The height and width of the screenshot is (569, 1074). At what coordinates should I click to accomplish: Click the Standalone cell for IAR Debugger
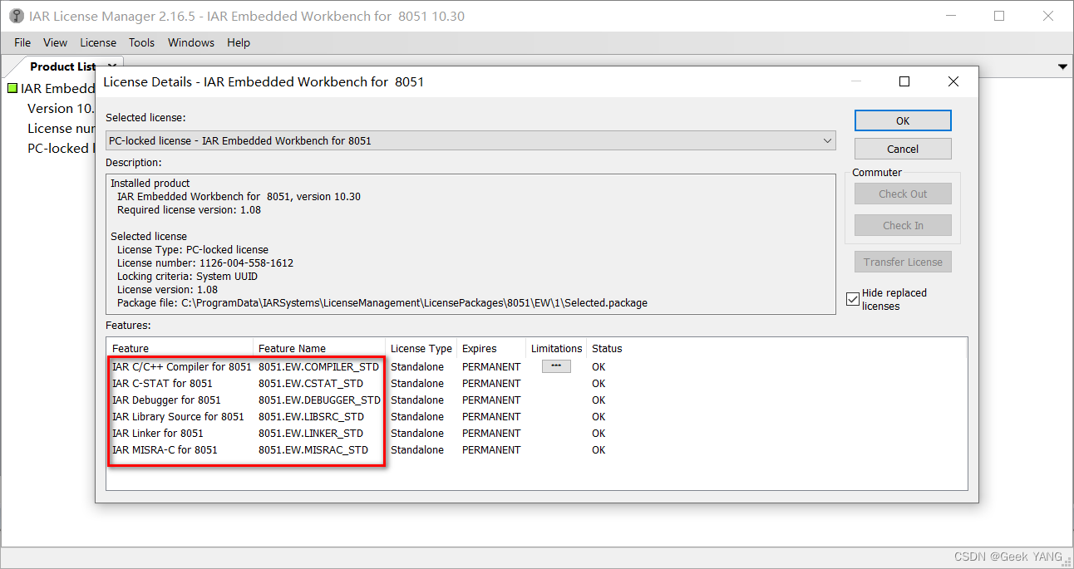[417, 400]
